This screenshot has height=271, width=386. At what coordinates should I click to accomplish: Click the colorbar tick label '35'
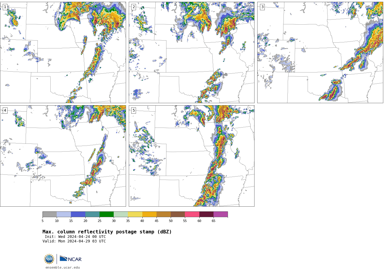click(128, 221)
